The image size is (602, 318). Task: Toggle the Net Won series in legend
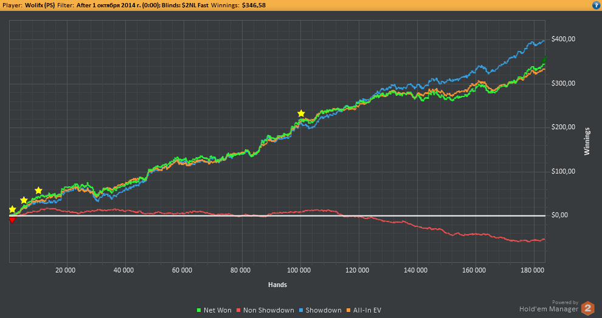pyautogui.click(x=214, y=310)
